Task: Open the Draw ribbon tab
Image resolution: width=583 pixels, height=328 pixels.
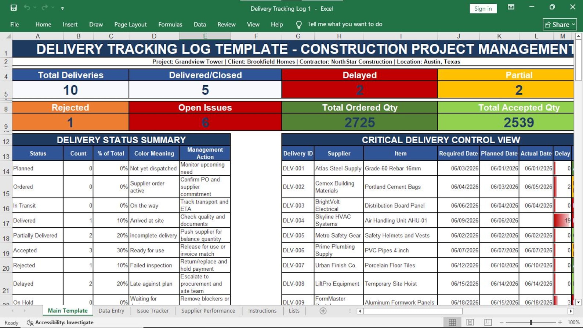Action: 96,24
